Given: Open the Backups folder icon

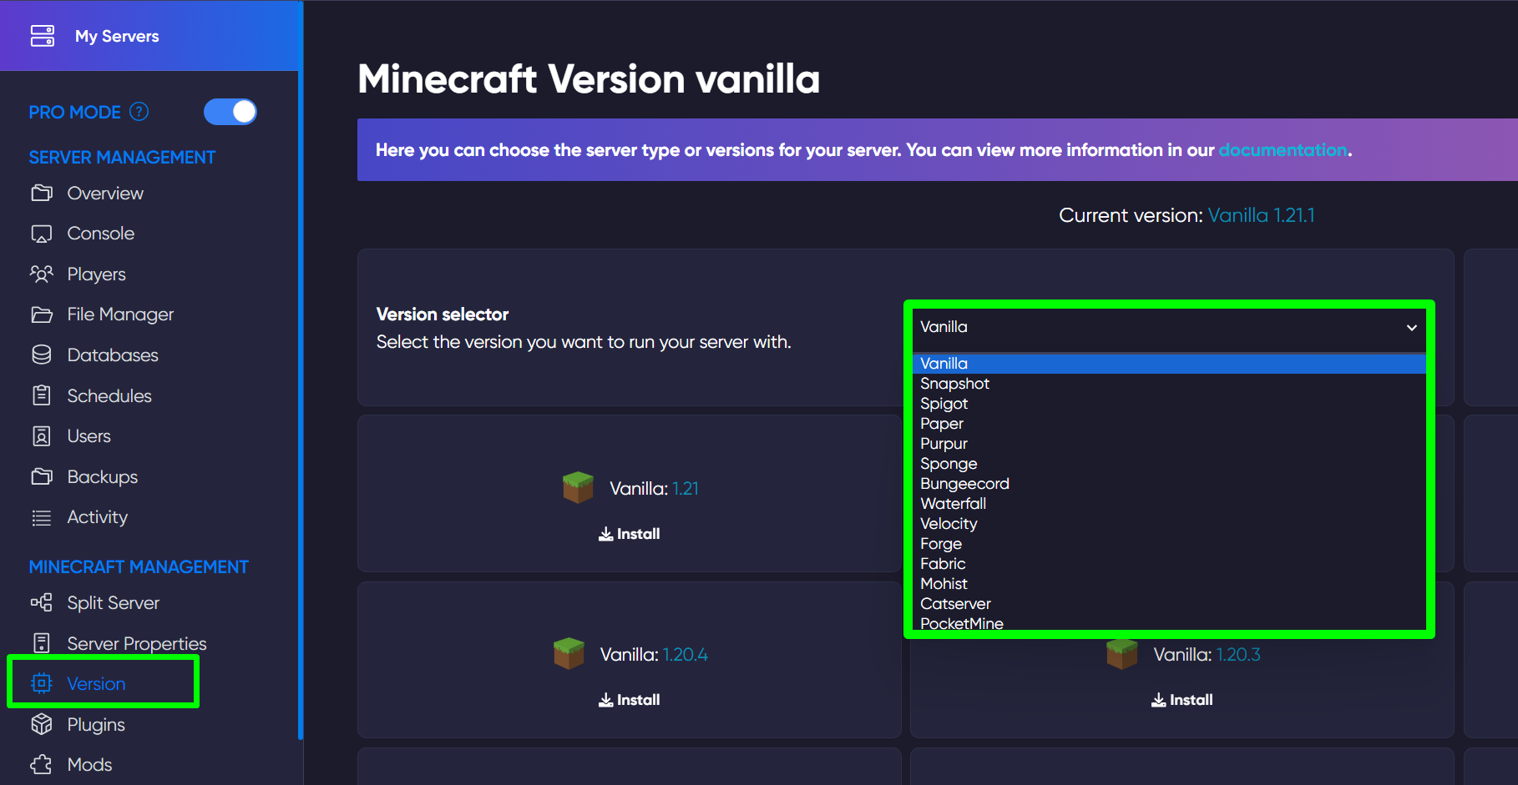Looking at the screenshot, I should (42, 476).
